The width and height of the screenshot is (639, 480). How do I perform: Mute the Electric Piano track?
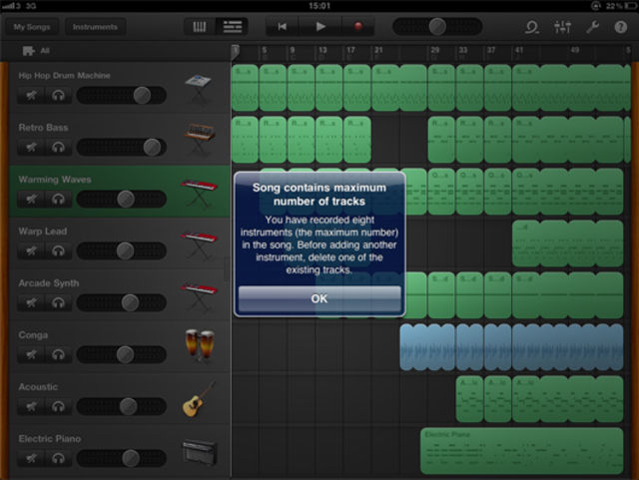click(31, 458)
